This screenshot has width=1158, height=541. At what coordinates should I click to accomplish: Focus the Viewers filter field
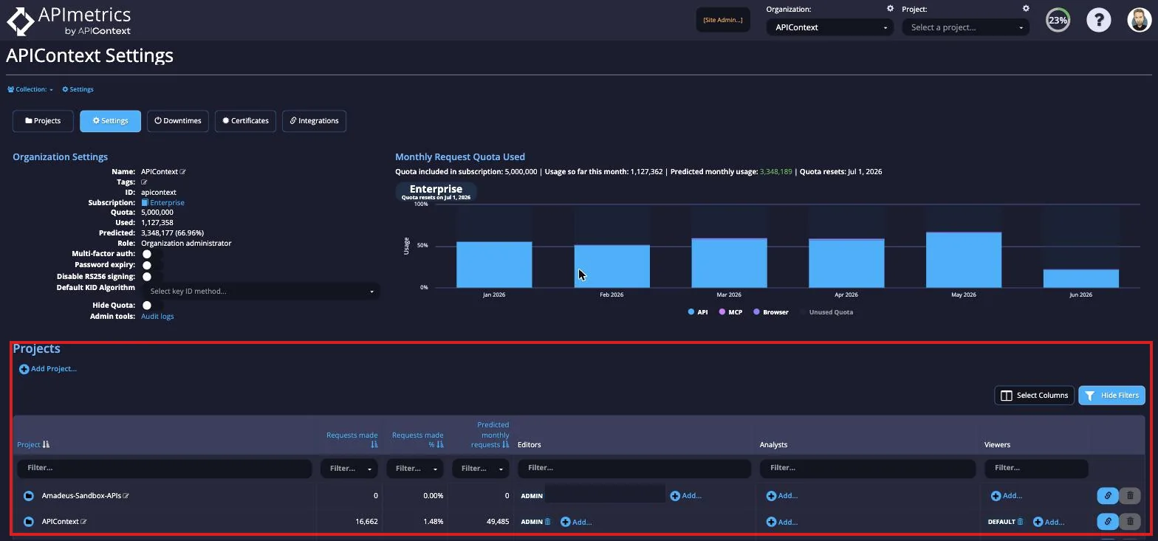(1036, 468)
